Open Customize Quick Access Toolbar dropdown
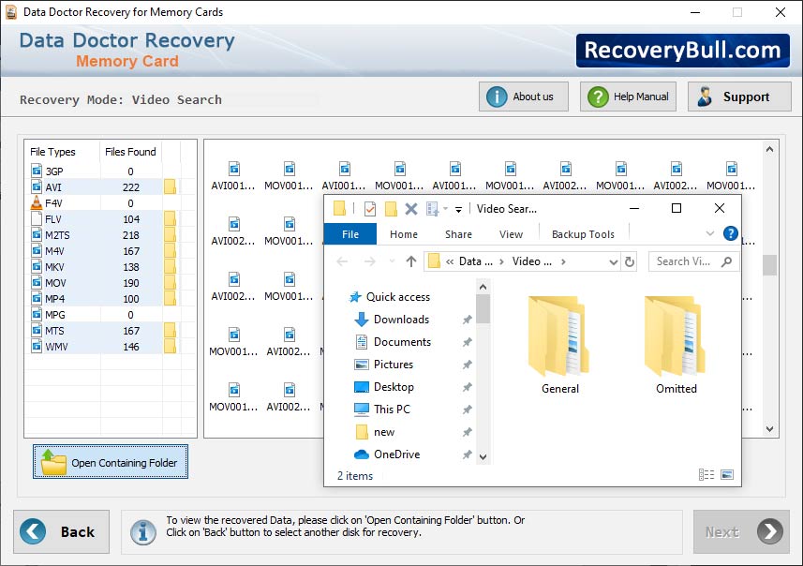The image size is (803, 566). [458, 209]
